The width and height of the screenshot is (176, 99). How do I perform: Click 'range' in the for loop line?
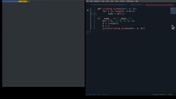point(118,11)
